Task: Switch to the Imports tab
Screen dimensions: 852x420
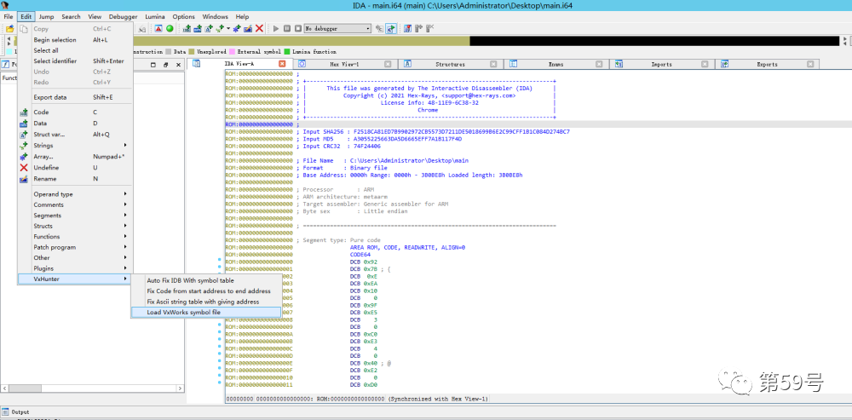Action: pos(661,64)
